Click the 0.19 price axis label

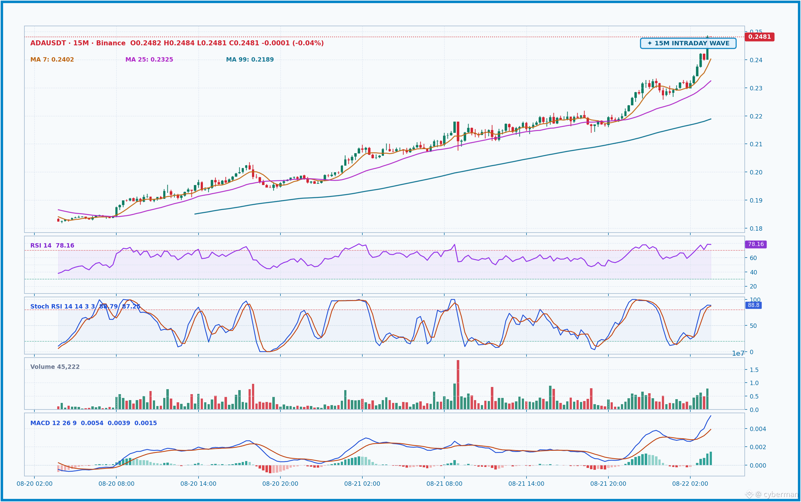(x=756, y=201)
